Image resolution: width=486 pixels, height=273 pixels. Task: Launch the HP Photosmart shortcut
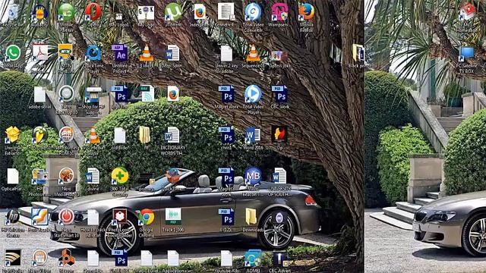click(39, 177)
